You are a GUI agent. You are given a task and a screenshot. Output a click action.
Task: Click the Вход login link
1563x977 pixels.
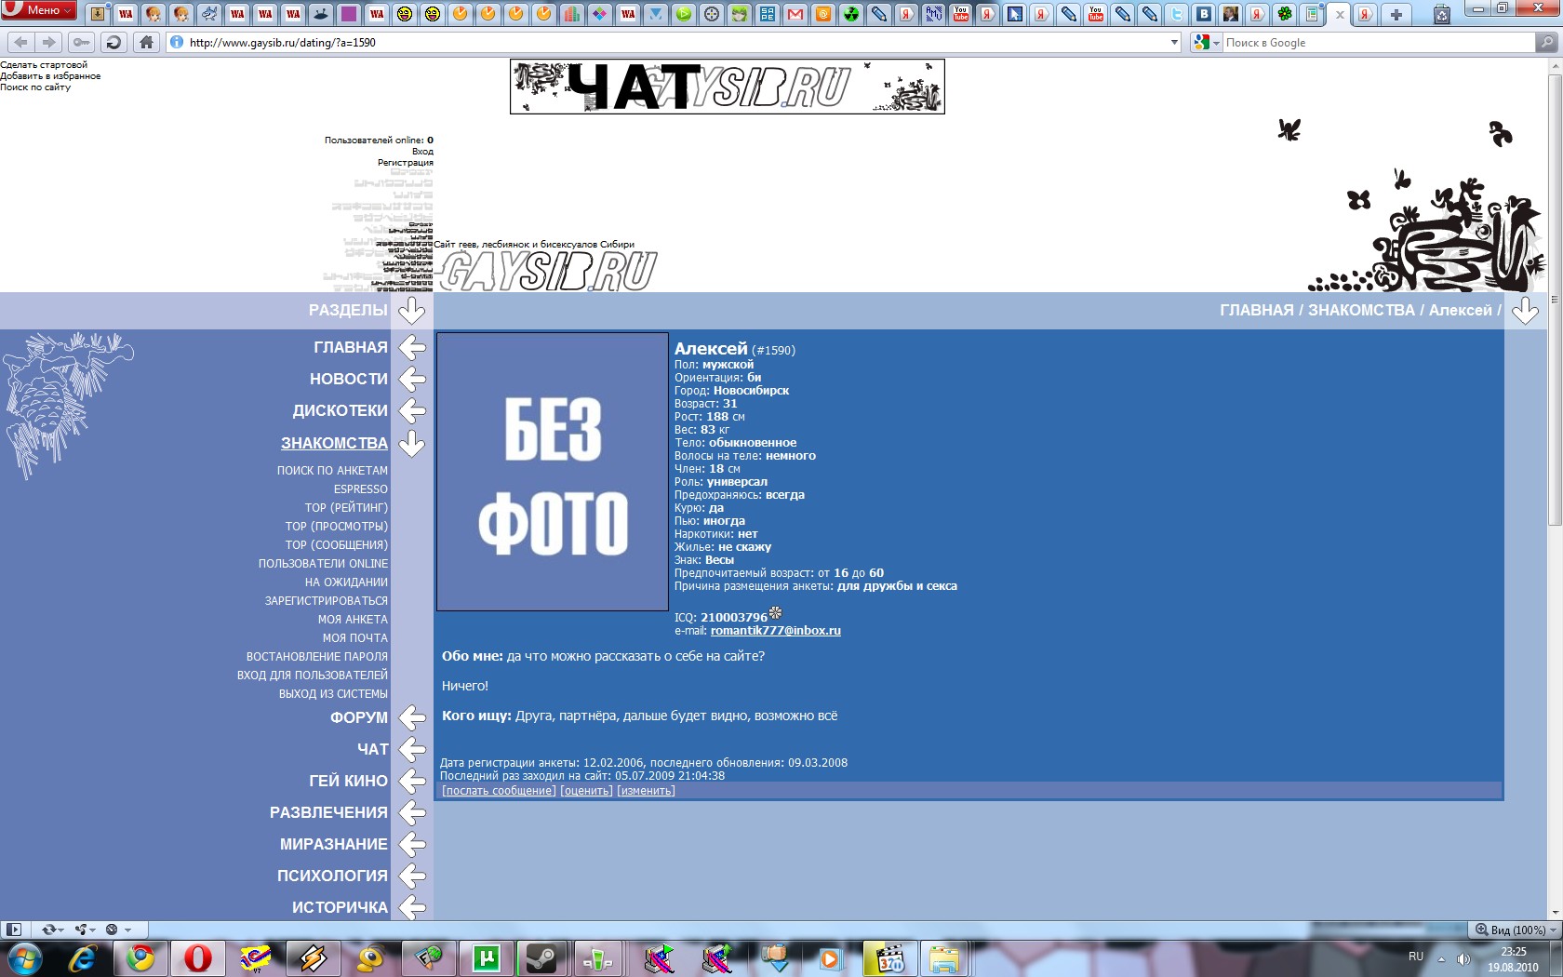[x=422, y=152]
